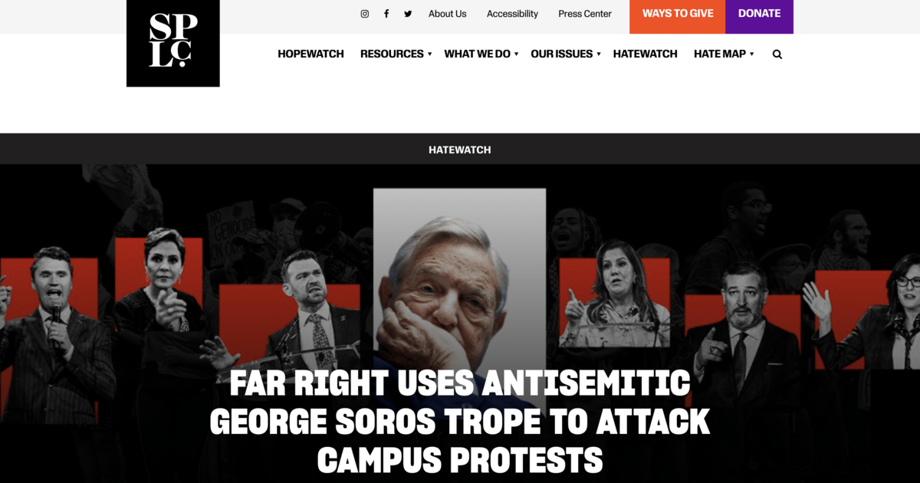
Task: Open the Hopewatch menu item
Action: click(310, 54)
